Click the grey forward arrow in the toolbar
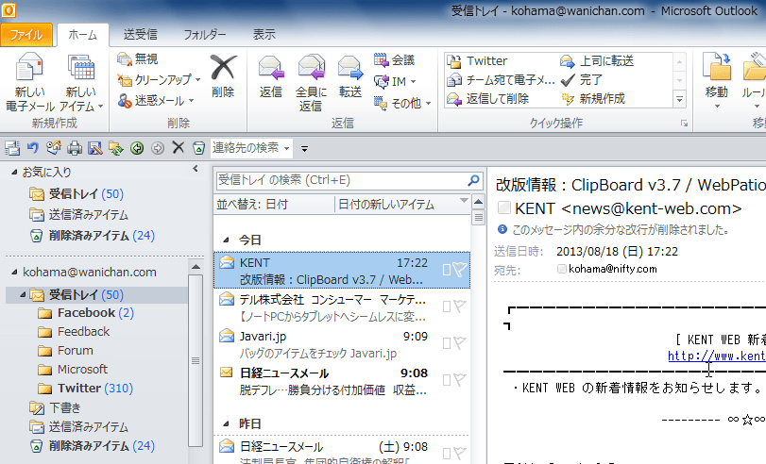This screenshot has height=464, width=766. tap(158, 148)
